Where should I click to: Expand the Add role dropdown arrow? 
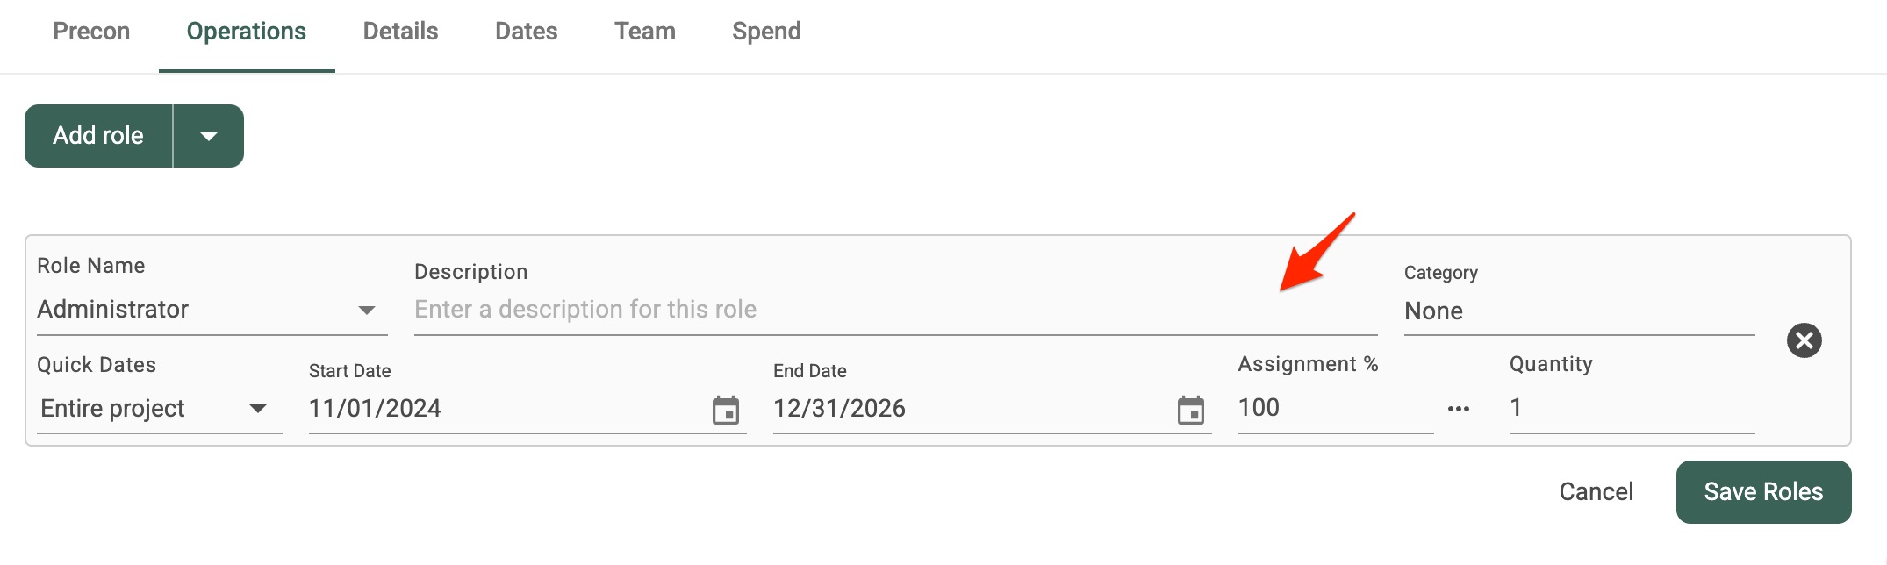coord(209,136)
